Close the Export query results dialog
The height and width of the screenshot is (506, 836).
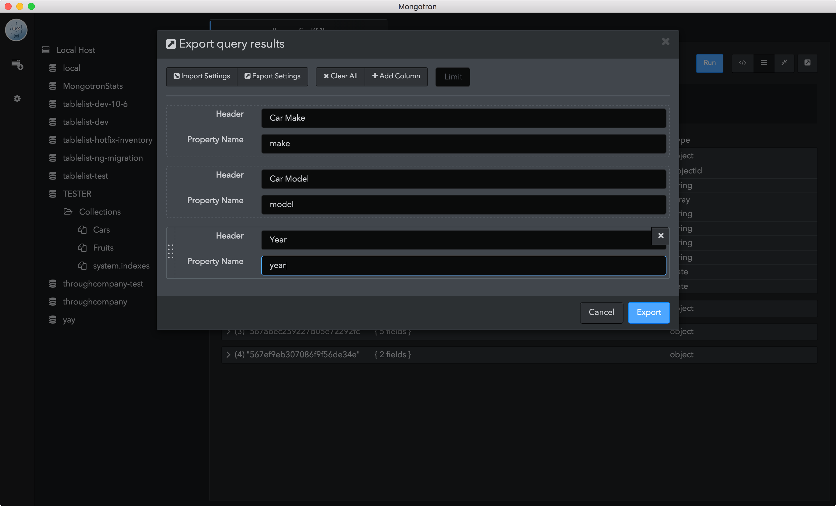click(665, 42)
